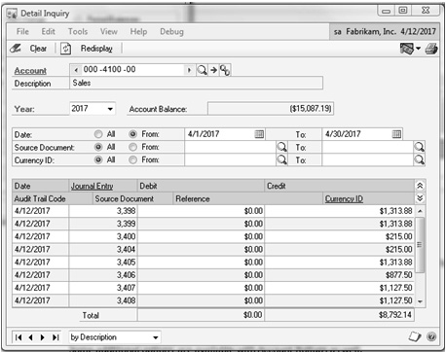
Task: Click the grid scrollbar down arrow
Action: point(420,301)
